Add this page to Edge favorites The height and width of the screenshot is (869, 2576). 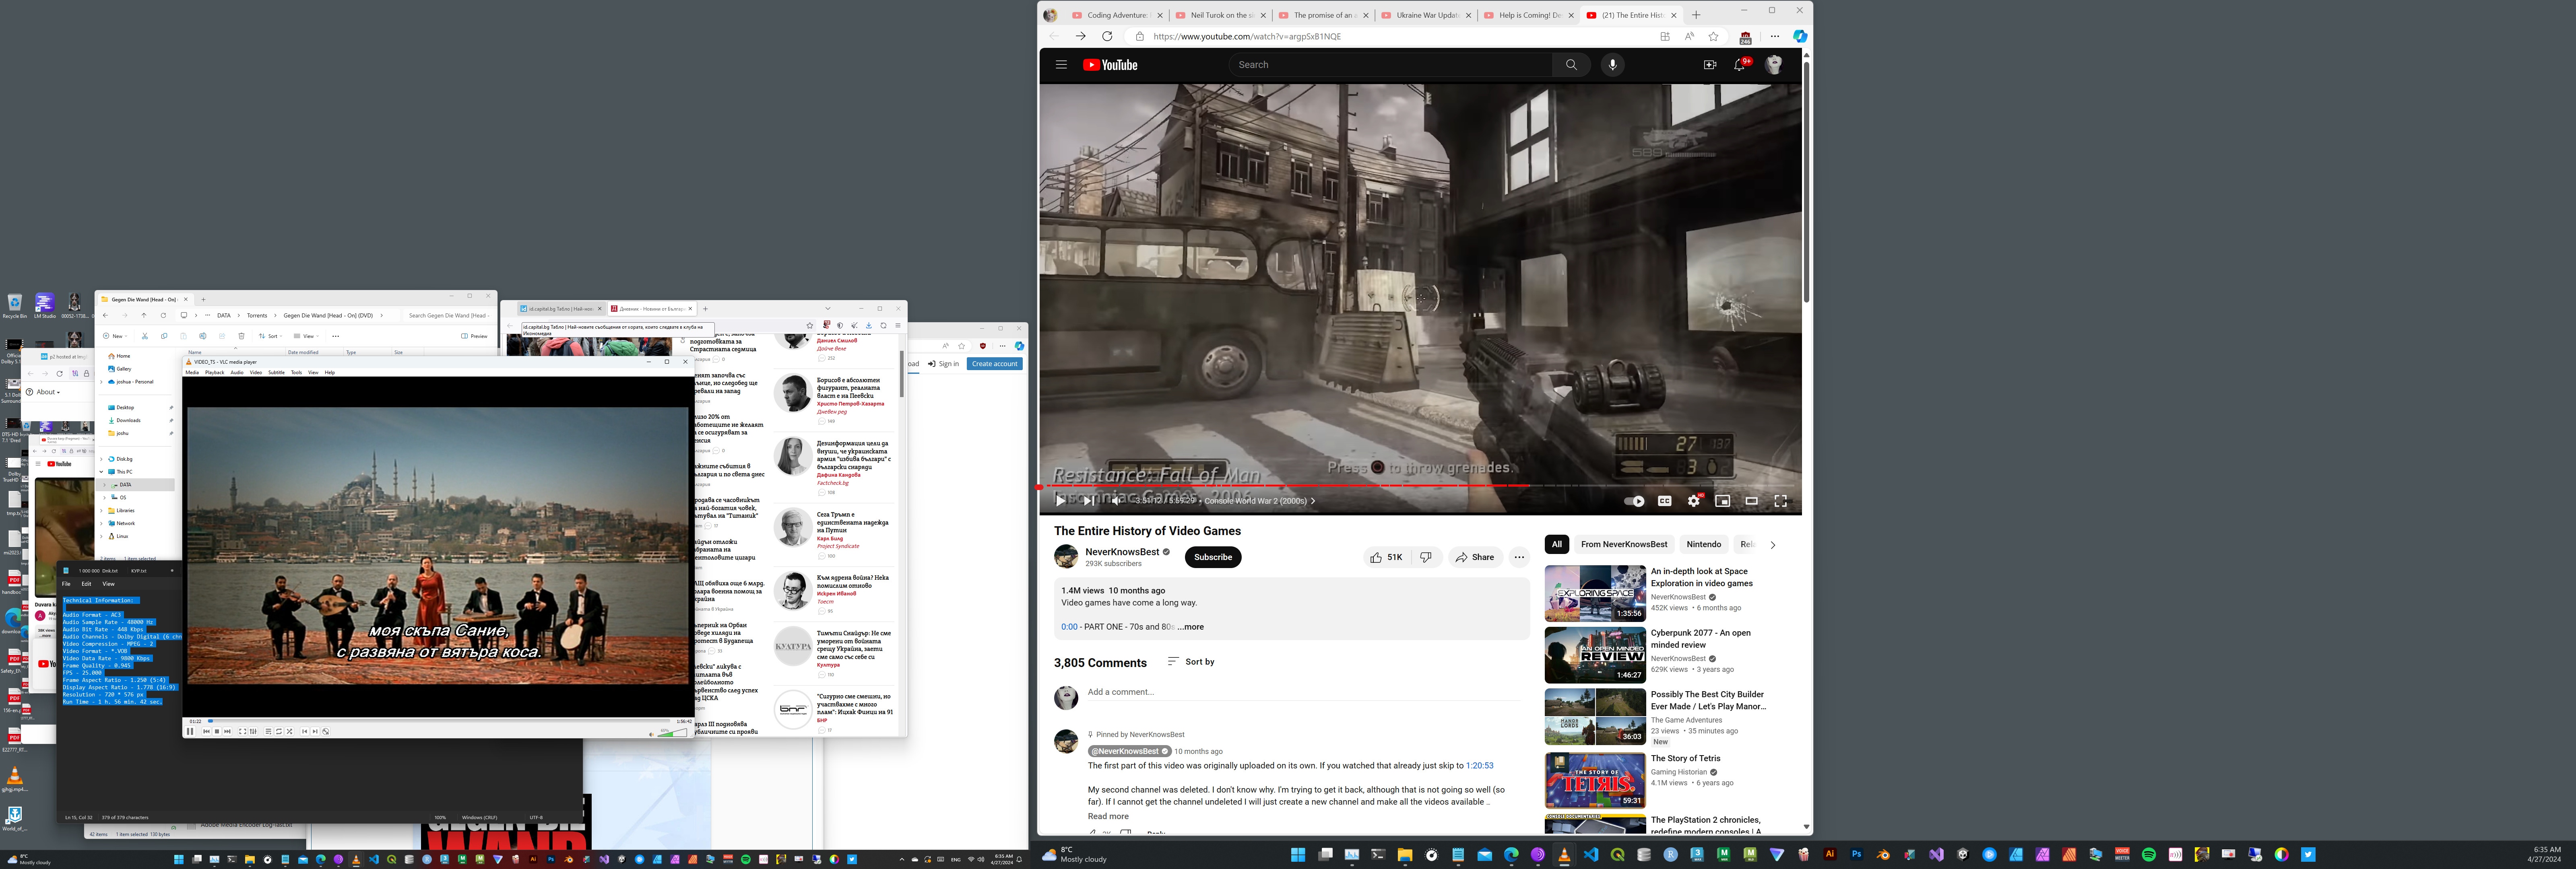[x=1713, y=36]
